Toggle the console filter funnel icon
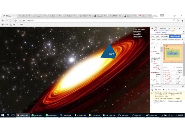Screen dimensions: 185x131 156,90
